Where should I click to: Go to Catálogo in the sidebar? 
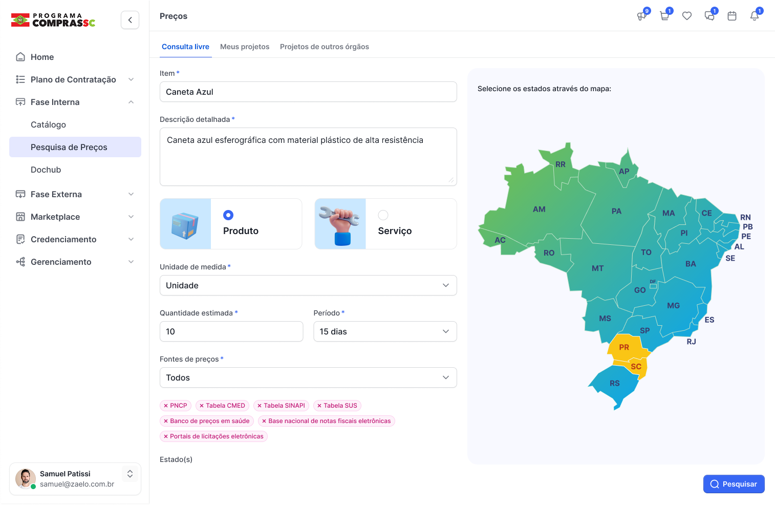point(48,124)
